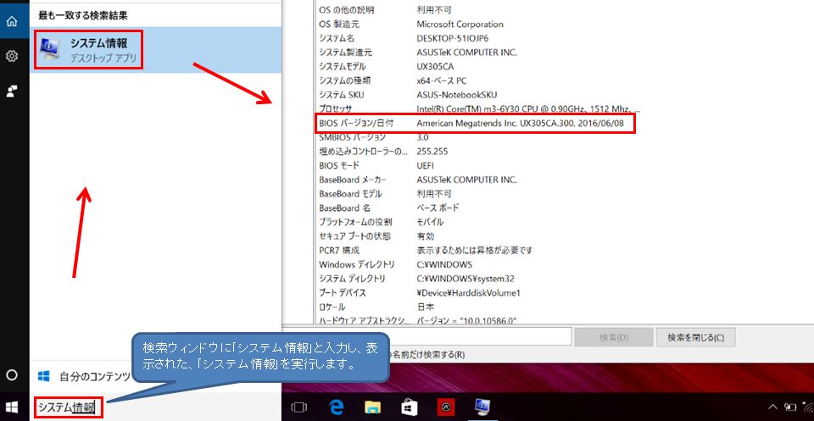Click 検索を閉じる(C) button
The width and height of the screenshot is (814, 421).
point(695,337)
